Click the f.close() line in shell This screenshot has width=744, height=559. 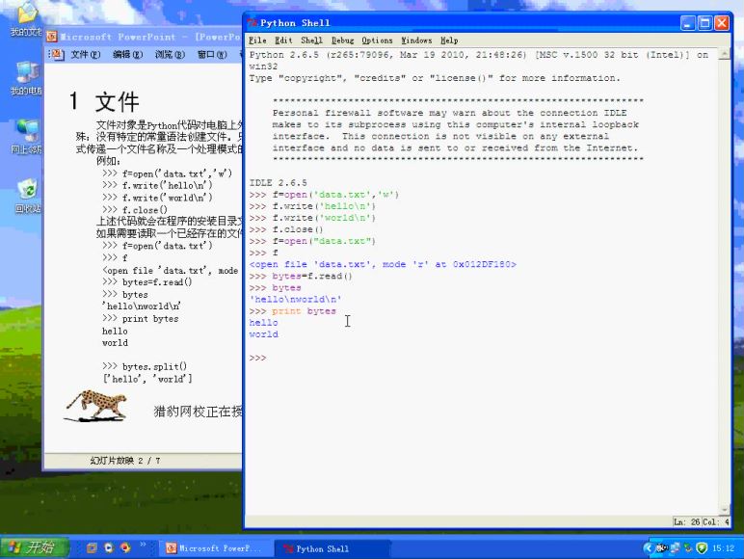pyautogui.click(x=286, y=229)
